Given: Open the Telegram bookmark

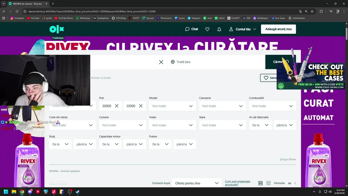Looking at the screenshot, I should tap(194, 18).
